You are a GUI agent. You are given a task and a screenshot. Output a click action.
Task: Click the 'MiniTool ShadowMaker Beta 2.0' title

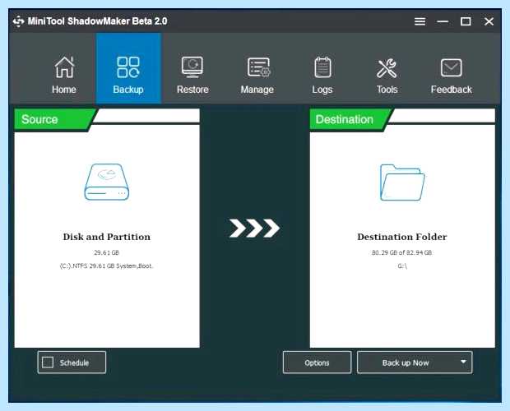click(97, 21)
